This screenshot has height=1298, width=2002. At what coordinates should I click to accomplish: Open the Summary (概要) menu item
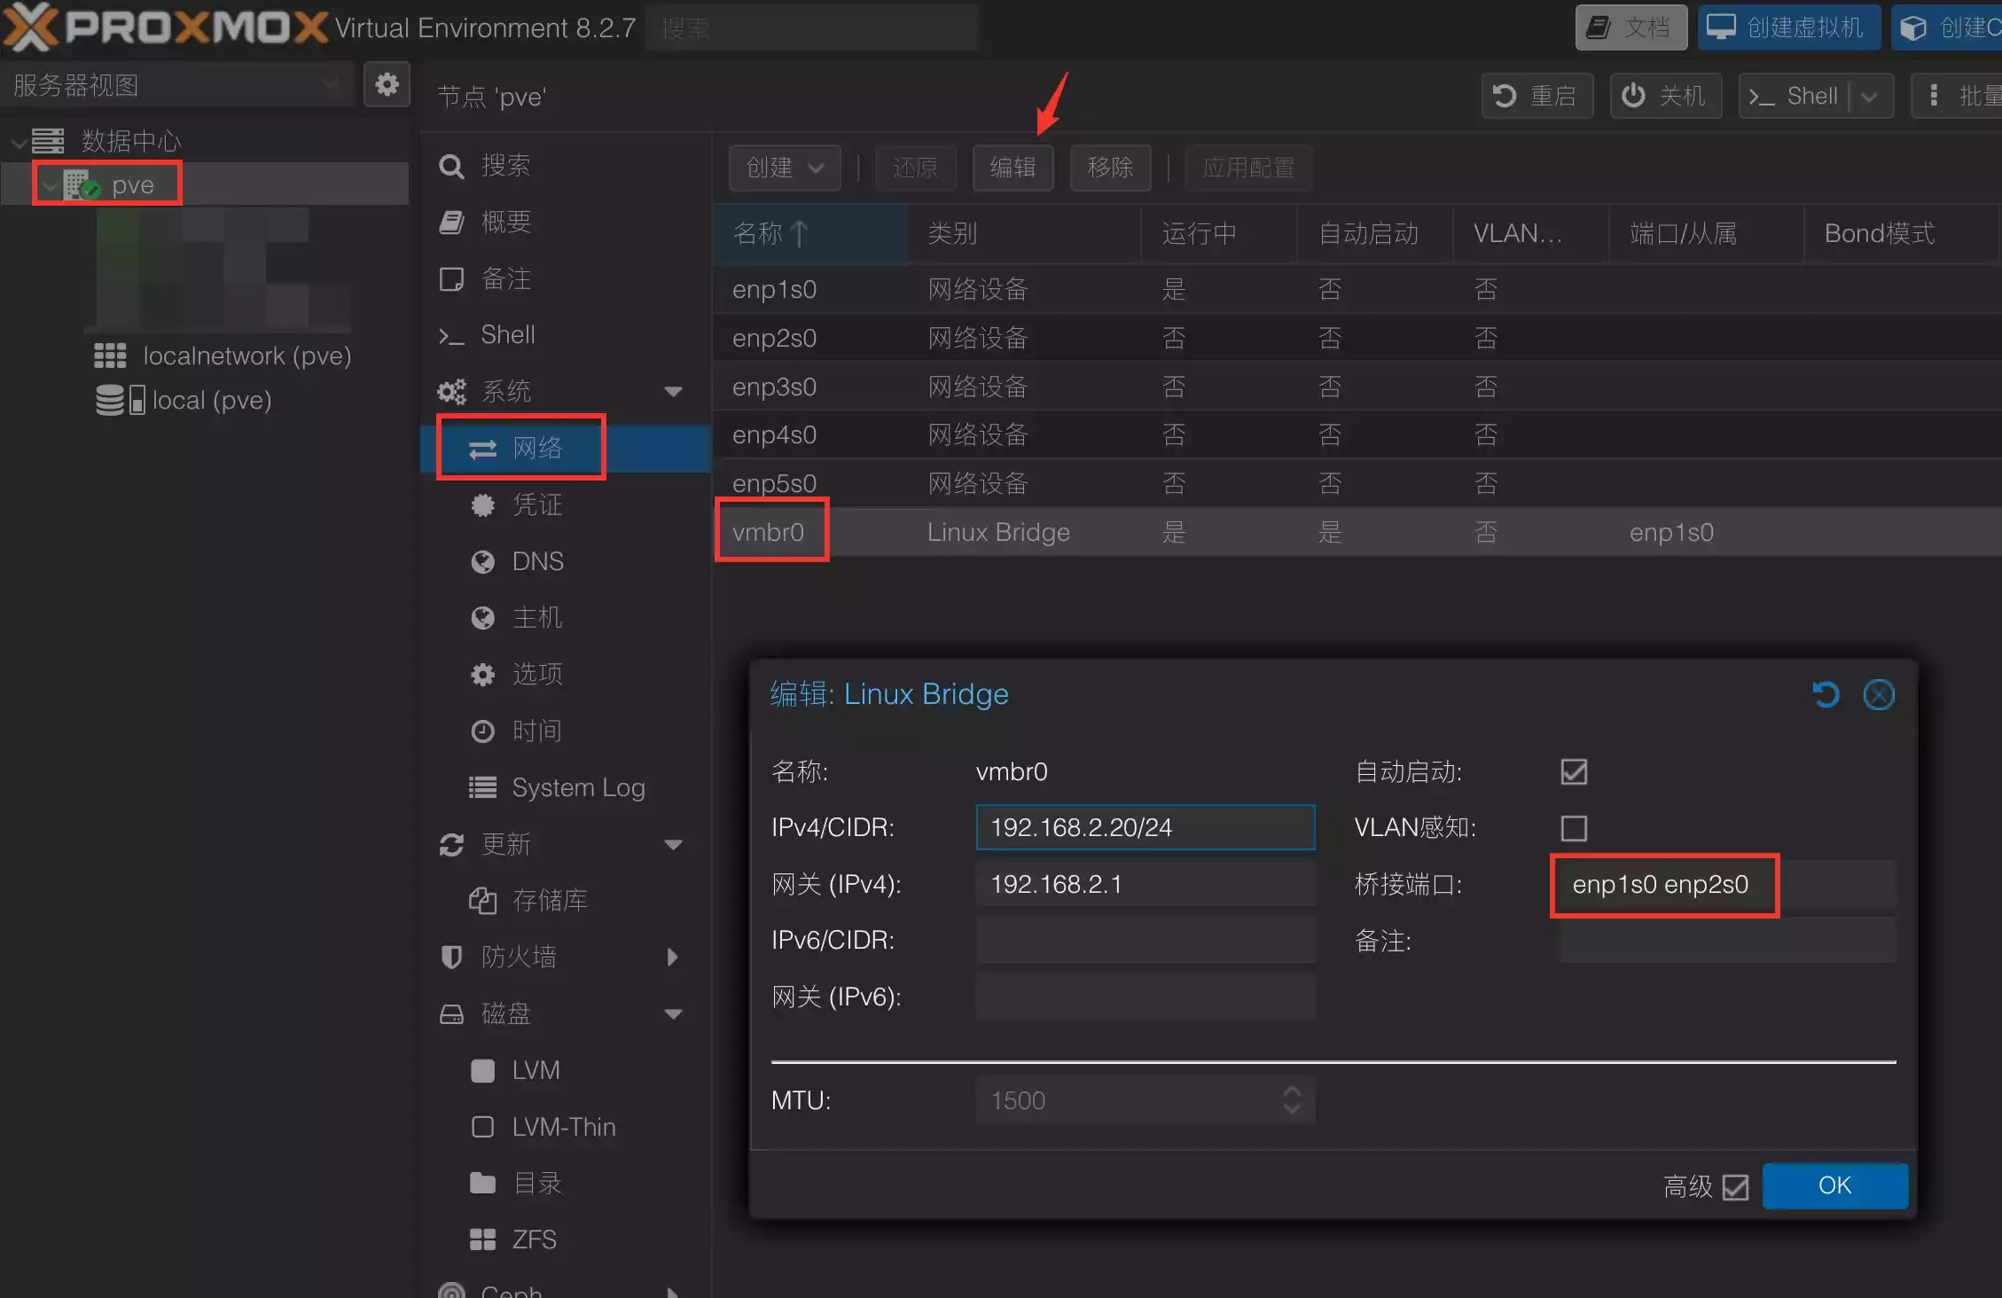(x=505, y=222)
